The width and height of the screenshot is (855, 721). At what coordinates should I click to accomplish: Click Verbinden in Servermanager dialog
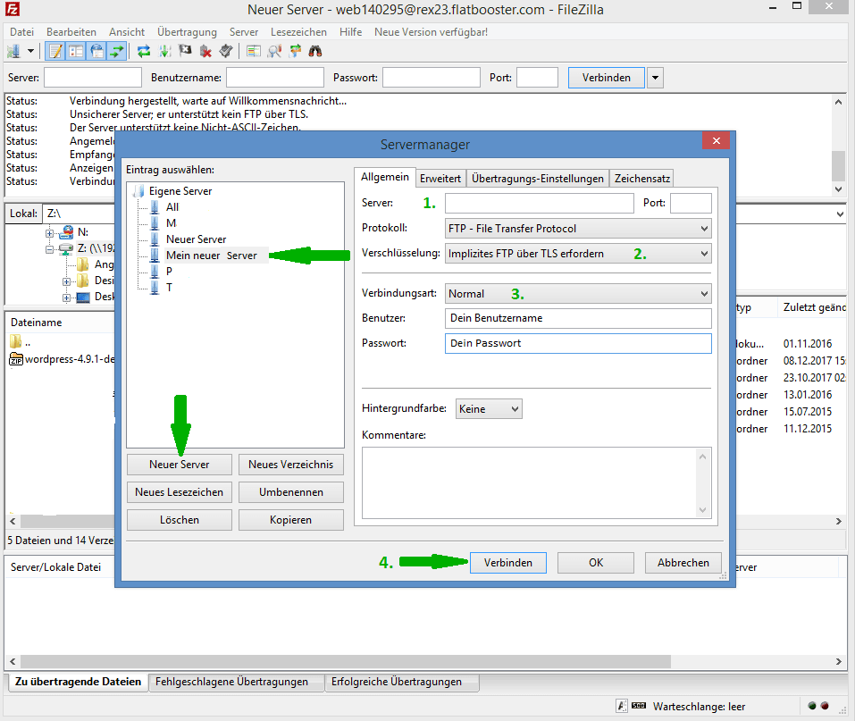508,563
